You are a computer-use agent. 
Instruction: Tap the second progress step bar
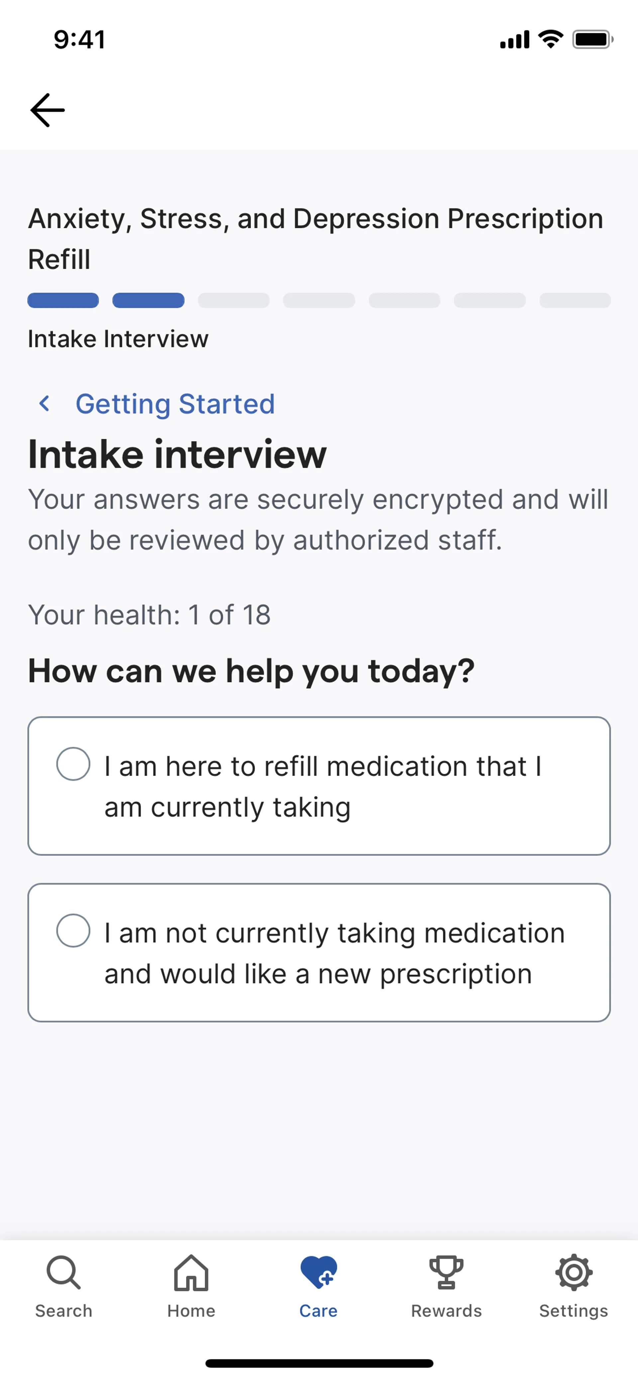point(149,300)
